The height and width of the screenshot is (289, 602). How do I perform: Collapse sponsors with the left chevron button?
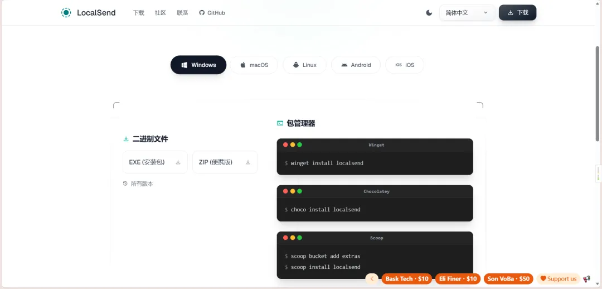372,279
